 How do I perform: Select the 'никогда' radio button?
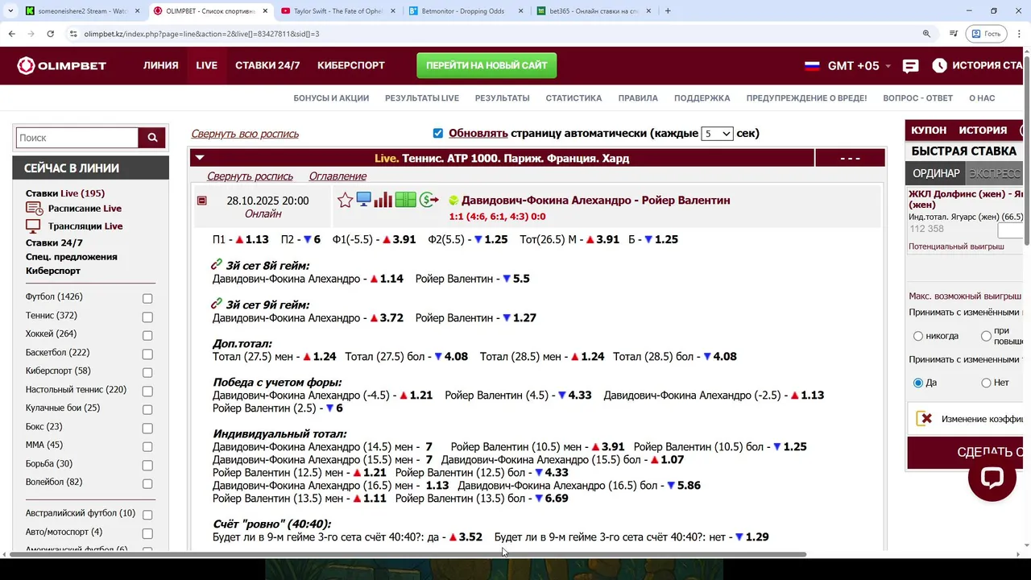[918, 336]
